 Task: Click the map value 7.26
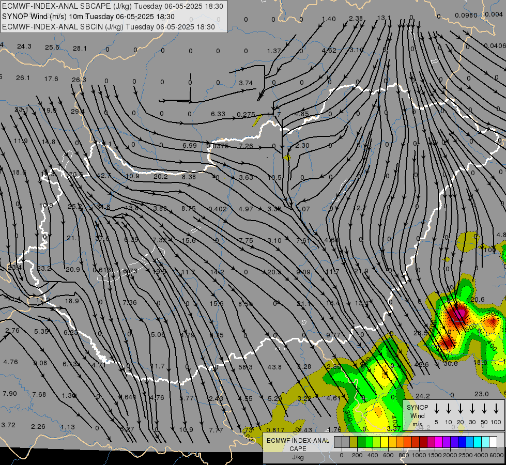(x=246, y=146)
